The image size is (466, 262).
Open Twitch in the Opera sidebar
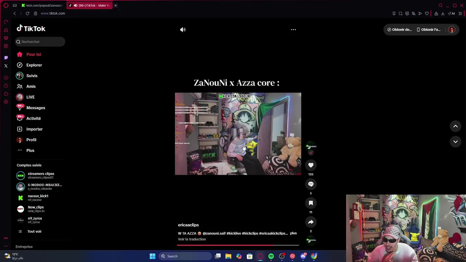[6, 58]
